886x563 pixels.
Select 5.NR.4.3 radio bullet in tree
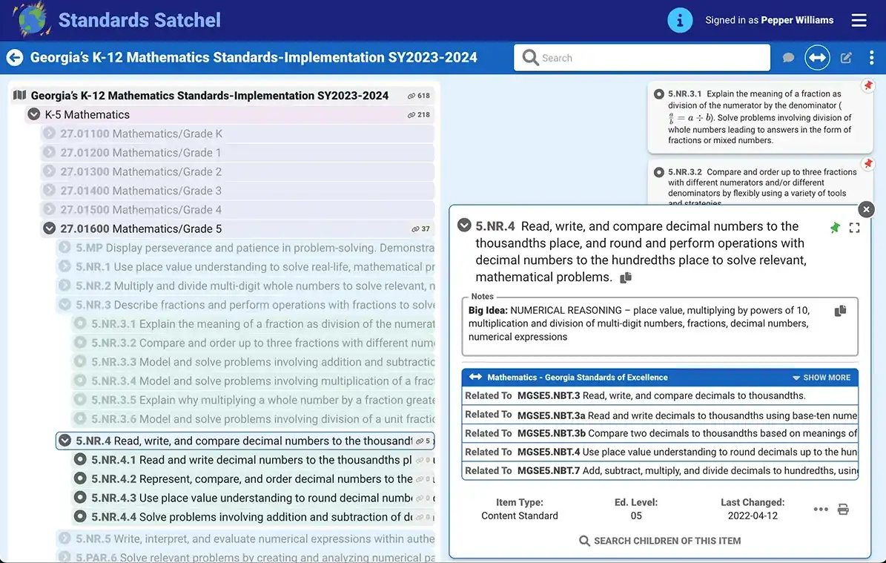click(x=80, y=498)
